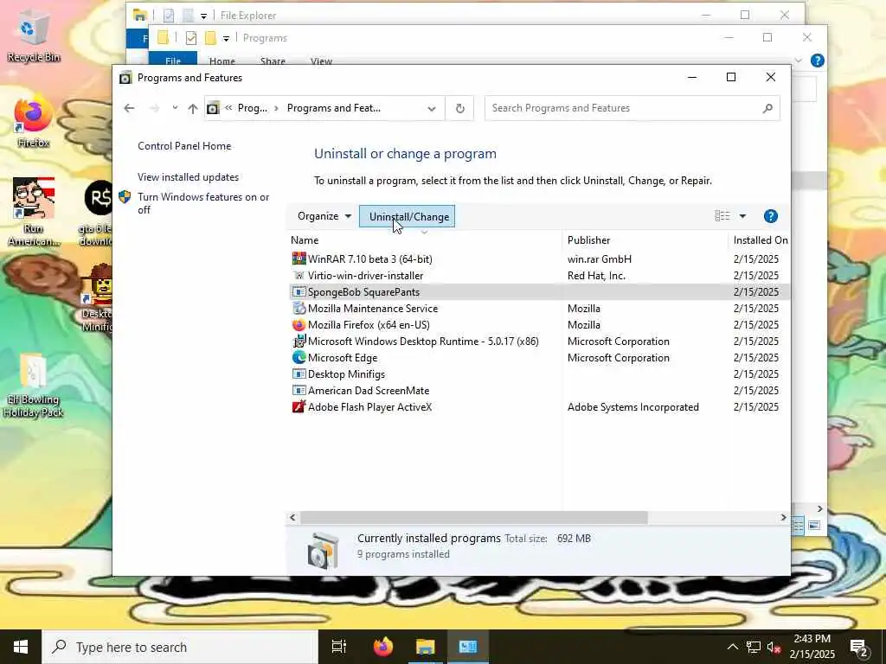Select the Recycle Bin desktop icon
This screenshot has width=886, height=664.
point(34,37)
